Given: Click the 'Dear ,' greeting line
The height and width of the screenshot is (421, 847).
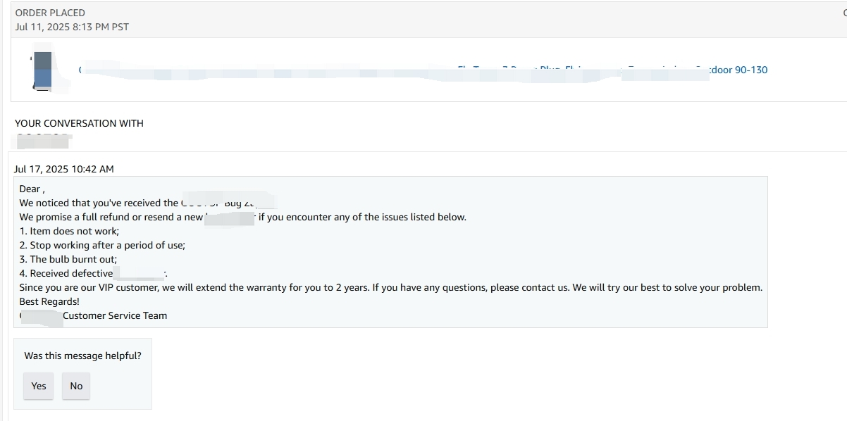Looking at the screenshot, I should click(32, 189).
